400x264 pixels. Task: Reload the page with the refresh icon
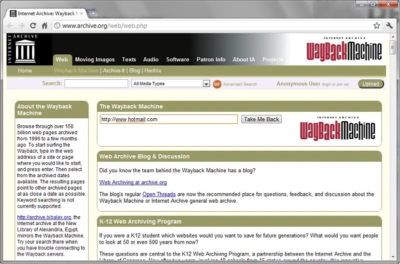point(33,25)
